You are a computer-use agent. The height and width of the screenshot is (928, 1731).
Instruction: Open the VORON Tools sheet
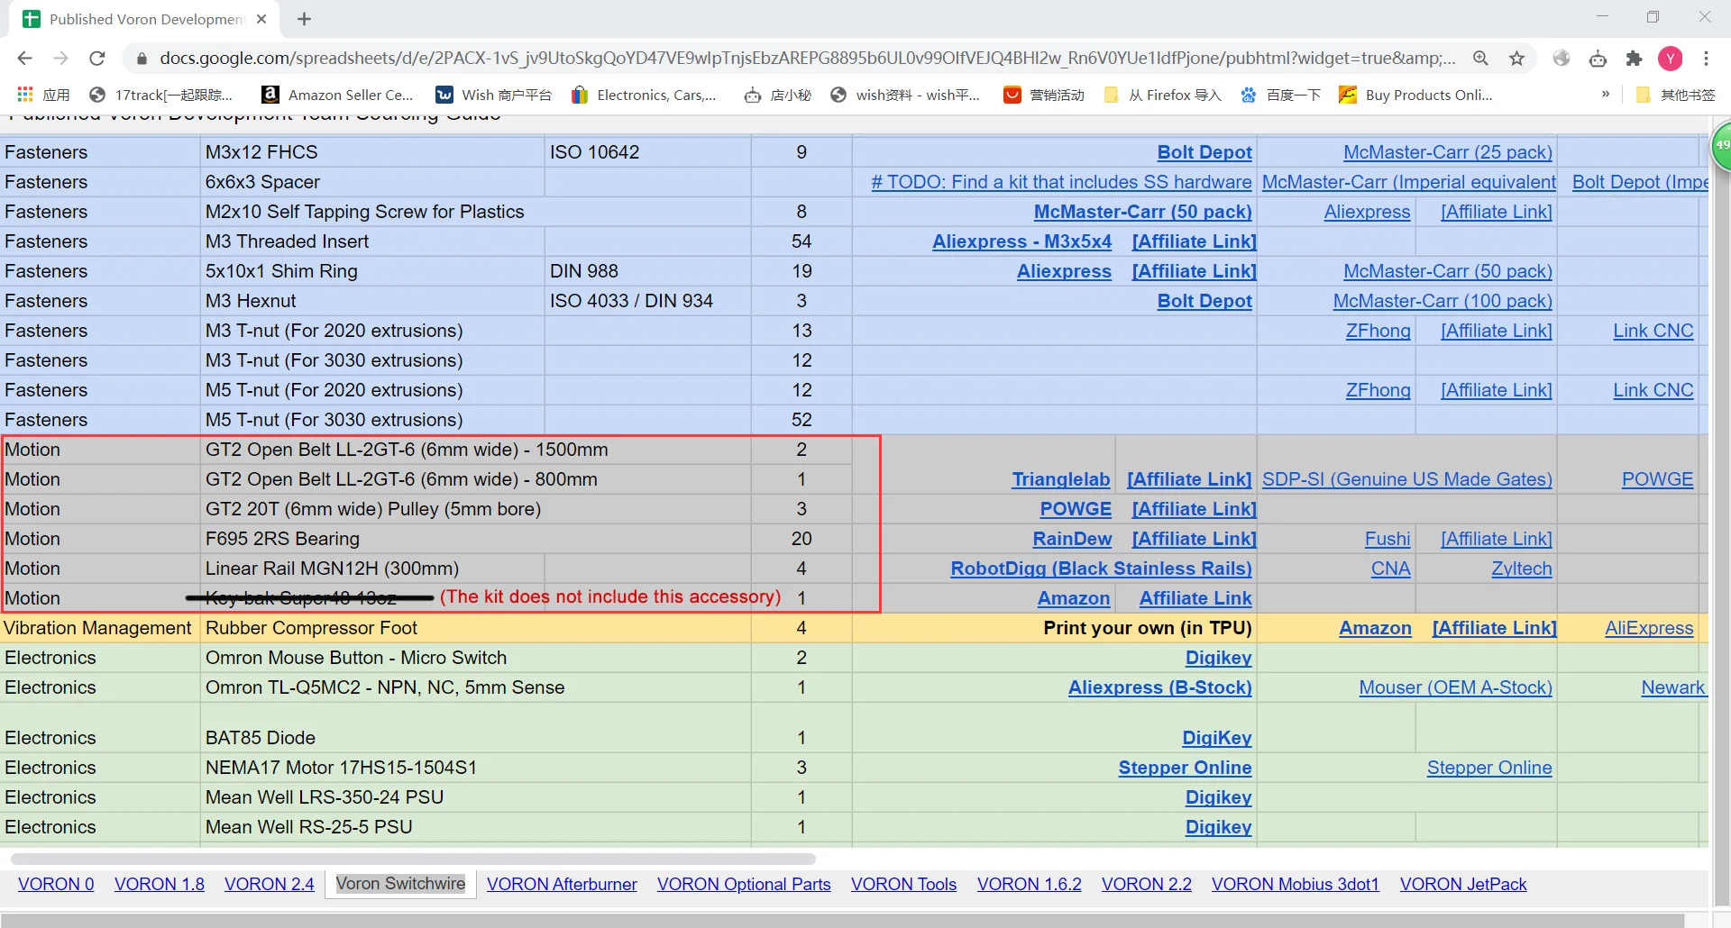pos(903,884)
